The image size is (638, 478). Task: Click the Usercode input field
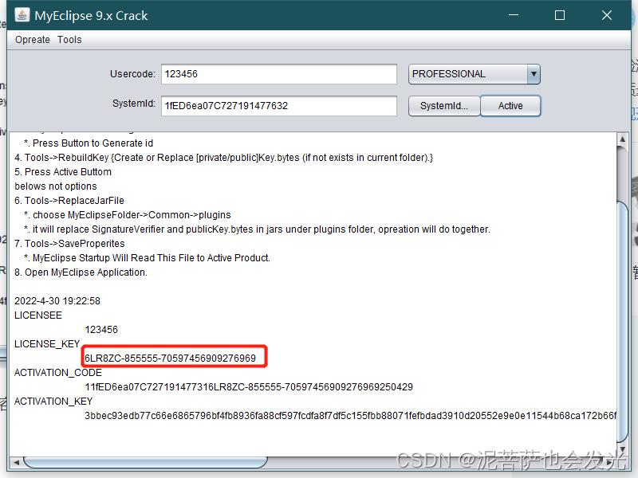click(278, 74)
